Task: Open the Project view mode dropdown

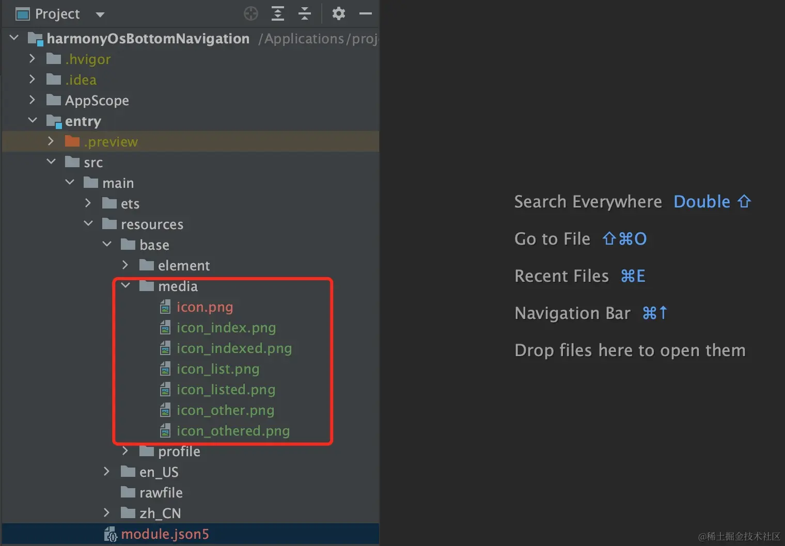Action: tap(100, 14)
